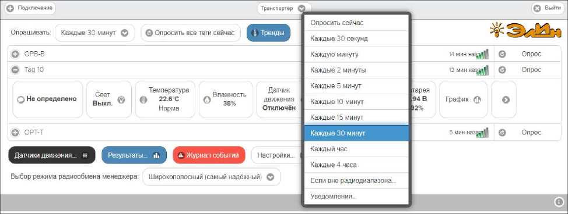568x214 pixels.
Task: Select Каждые 15 минут option
Action: tap(356, 117)
